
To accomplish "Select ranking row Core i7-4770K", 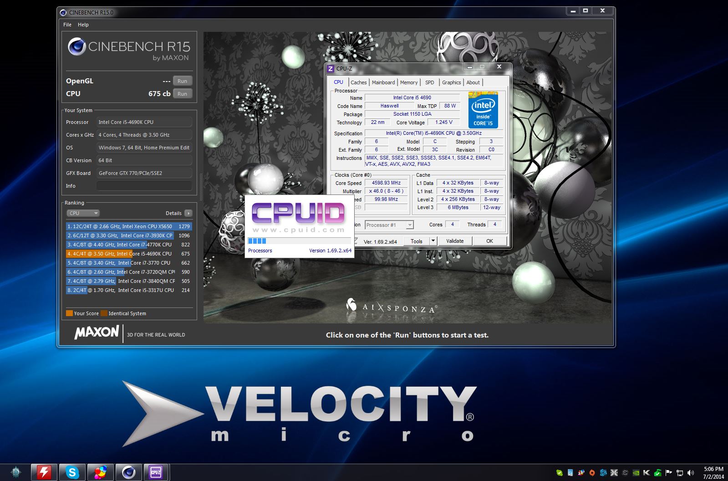I will 129,245.
